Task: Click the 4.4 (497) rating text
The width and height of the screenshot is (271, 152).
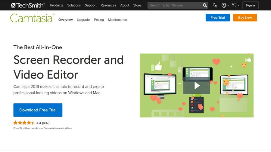Action: click(43, 123)
